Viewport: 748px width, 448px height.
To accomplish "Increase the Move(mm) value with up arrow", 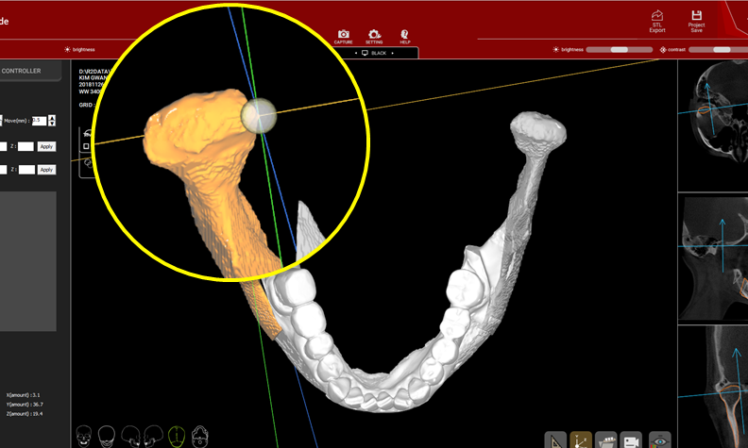I will [51, 117].
